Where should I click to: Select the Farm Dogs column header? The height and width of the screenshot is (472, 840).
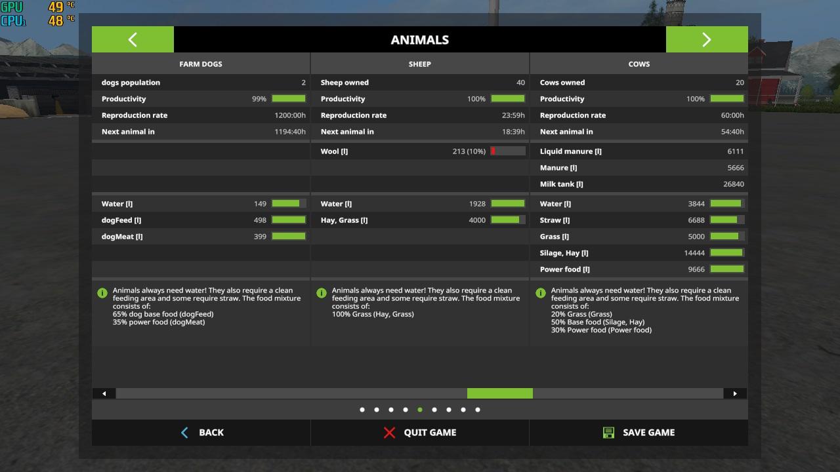[201, 64]
